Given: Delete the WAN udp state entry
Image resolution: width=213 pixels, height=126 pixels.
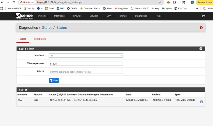Looking at the screenshot, I should click(x=201, y=102).
